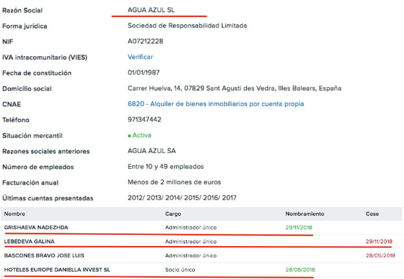Click the green Activa status dot
Image resolution: width=404 pixels, height=279 pixels.
point(129,135)
